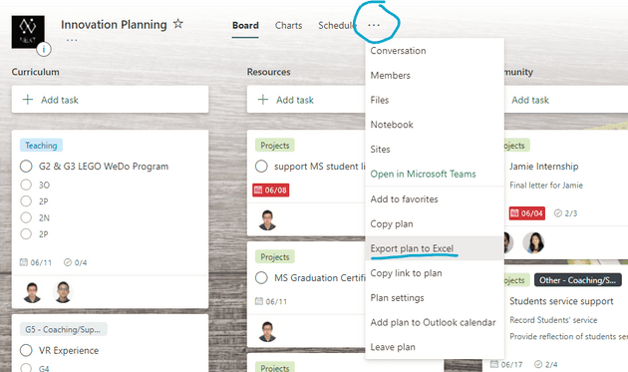Mark VR Experience task complete
This screenshot has height=372, width=628.
[26, 350]
